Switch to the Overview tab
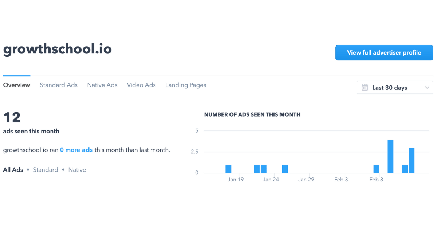The height and width of the screenshot is (229, 437). coord(17,85)
